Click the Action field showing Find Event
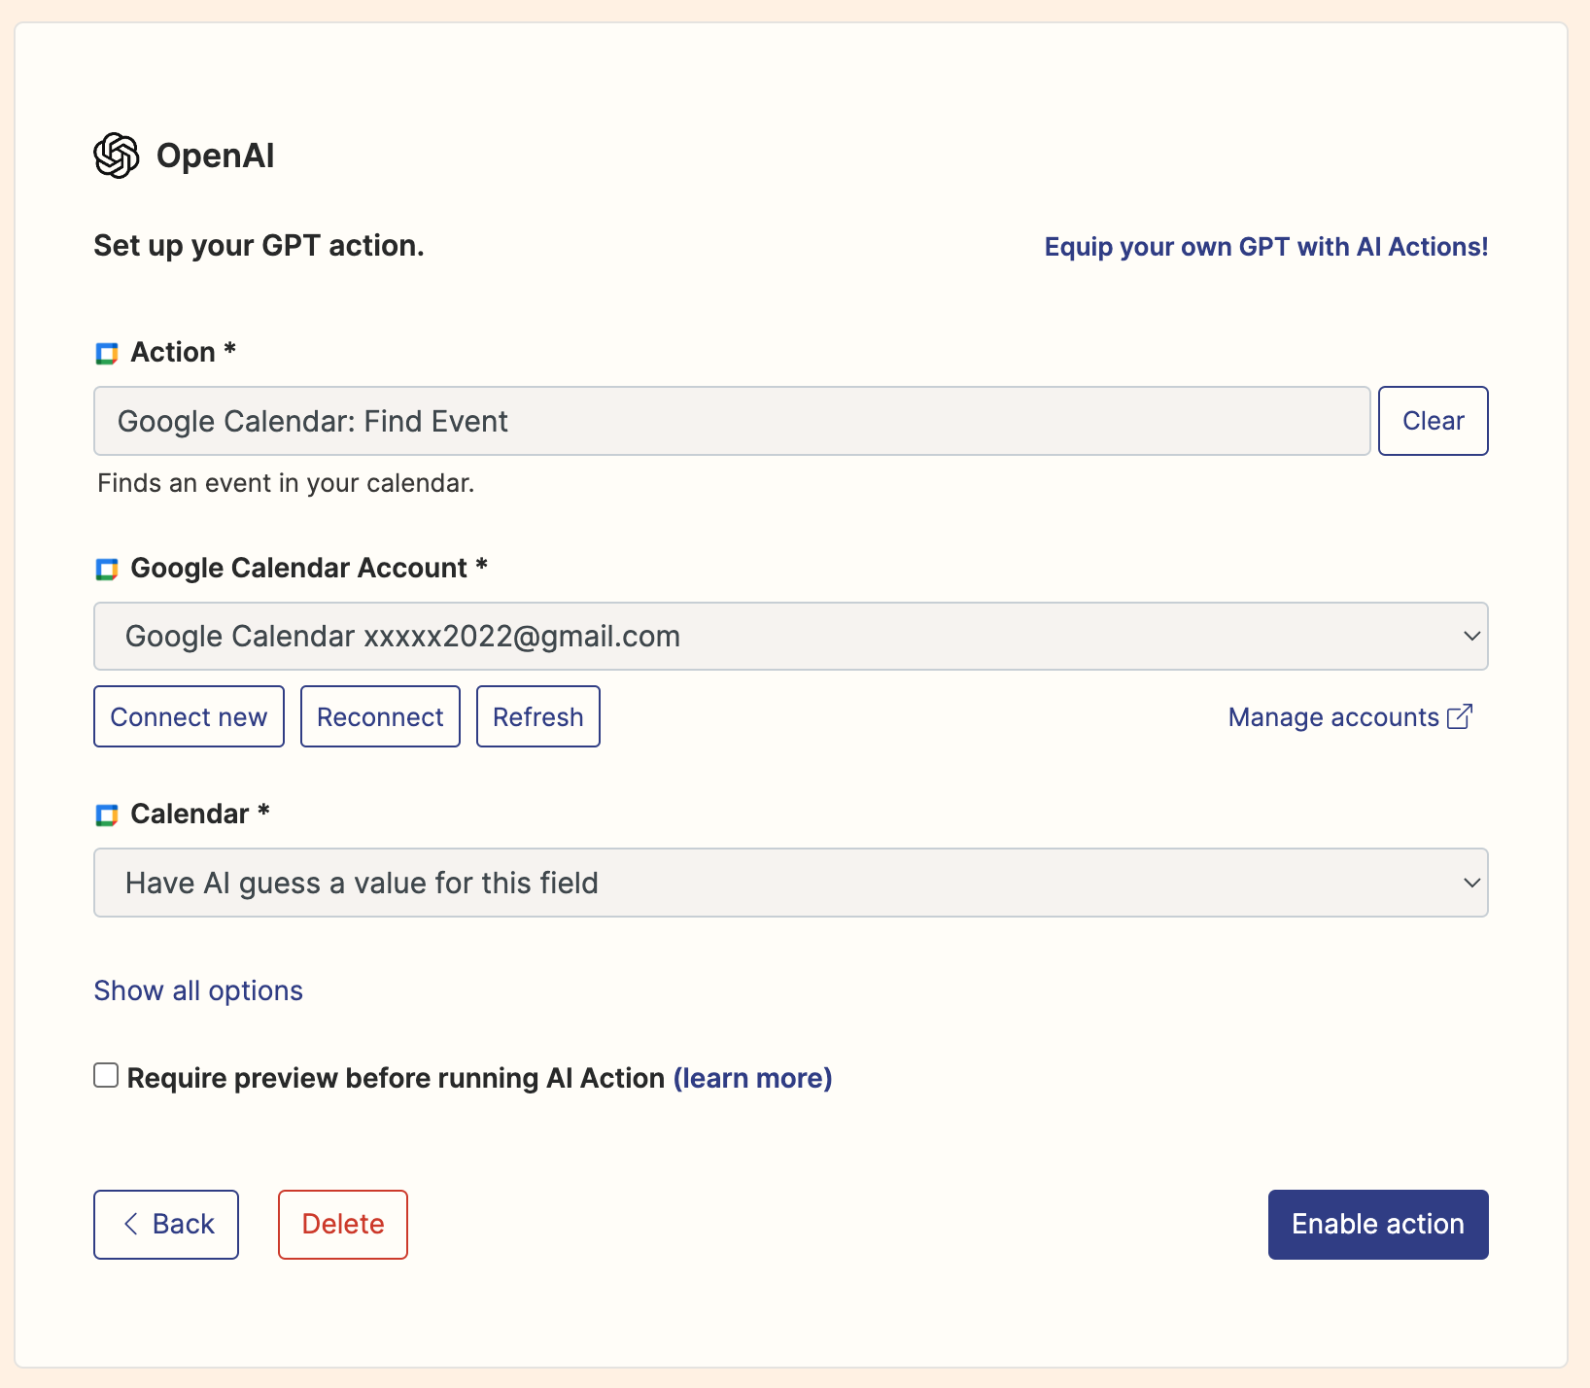Screen dimensions: 1590x1388 tap(732, 421)
